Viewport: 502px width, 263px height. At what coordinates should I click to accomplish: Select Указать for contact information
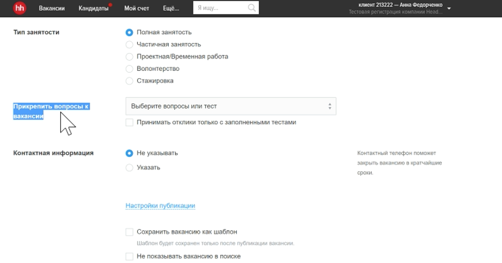pyautogui.click(x=129, y=167)
